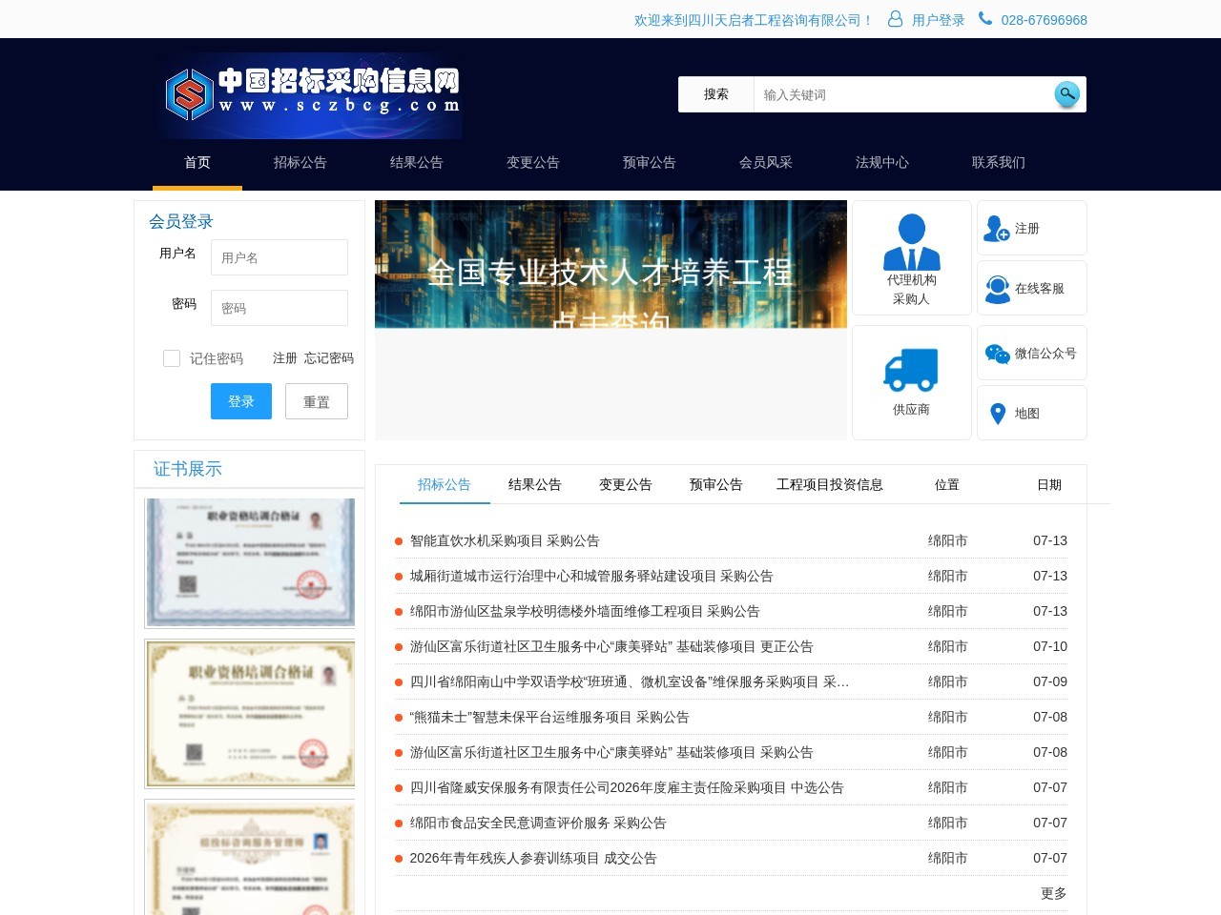
Task: Switch to the 变更公告 list tab
Action: [x=626, y=484]
